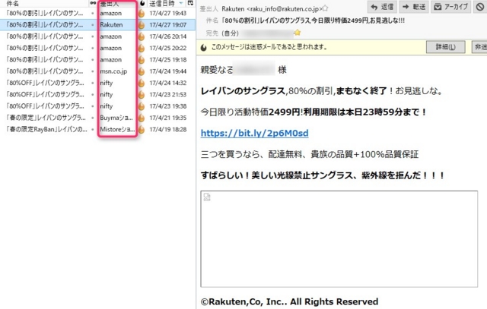The image size is (487, 309).
Task: Click the empty image placeholder frame in the message
Action: click(x=339, y=239)
